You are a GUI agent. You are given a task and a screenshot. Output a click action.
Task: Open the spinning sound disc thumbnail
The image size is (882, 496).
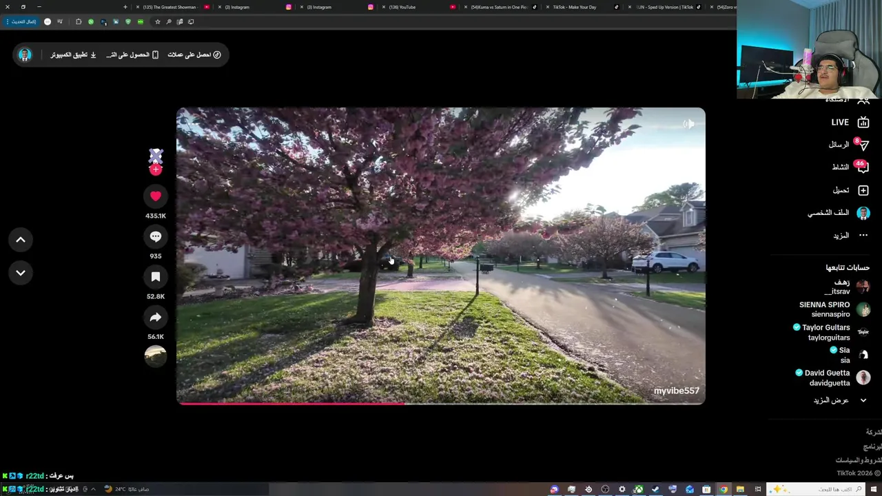click(156, 355)
